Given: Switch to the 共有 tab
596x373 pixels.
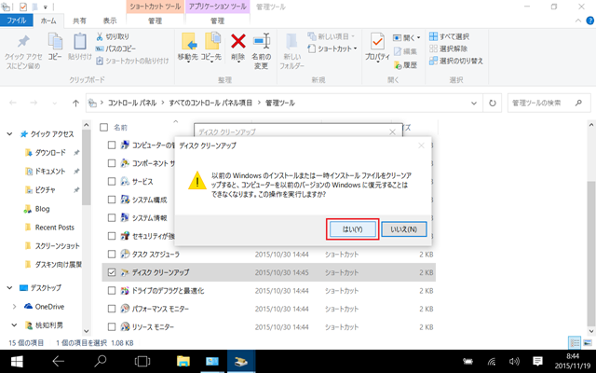Looking at the screenshot, I should click(x=79, y=21).
